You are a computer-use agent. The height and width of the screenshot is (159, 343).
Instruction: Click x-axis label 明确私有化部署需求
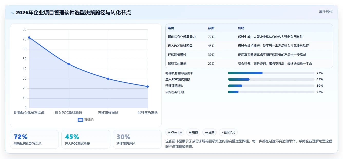pyautogui.click(x=29, y=113)
